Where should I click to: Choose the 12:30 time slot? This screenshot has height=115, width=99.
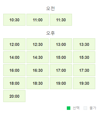click(x=38, y=44)
